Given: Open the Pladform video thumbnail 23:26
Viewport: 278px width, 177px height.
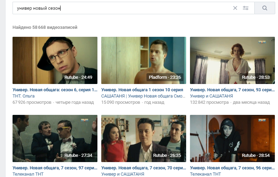Looking at the screenshot, I should pyautogui.click(x=144, y=60).
